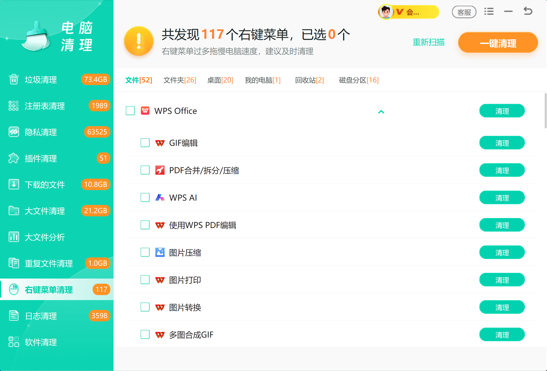Click the 63525 privacy count badge
547x371 pixels.
(97, 132)
